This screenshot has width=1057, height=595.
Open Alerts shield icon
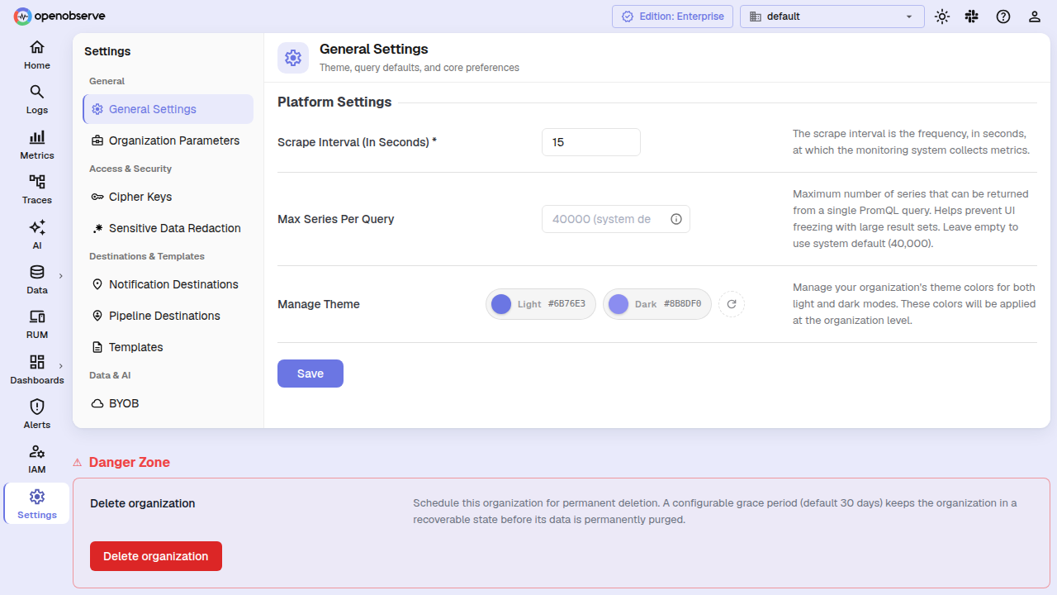pos(37,407)
